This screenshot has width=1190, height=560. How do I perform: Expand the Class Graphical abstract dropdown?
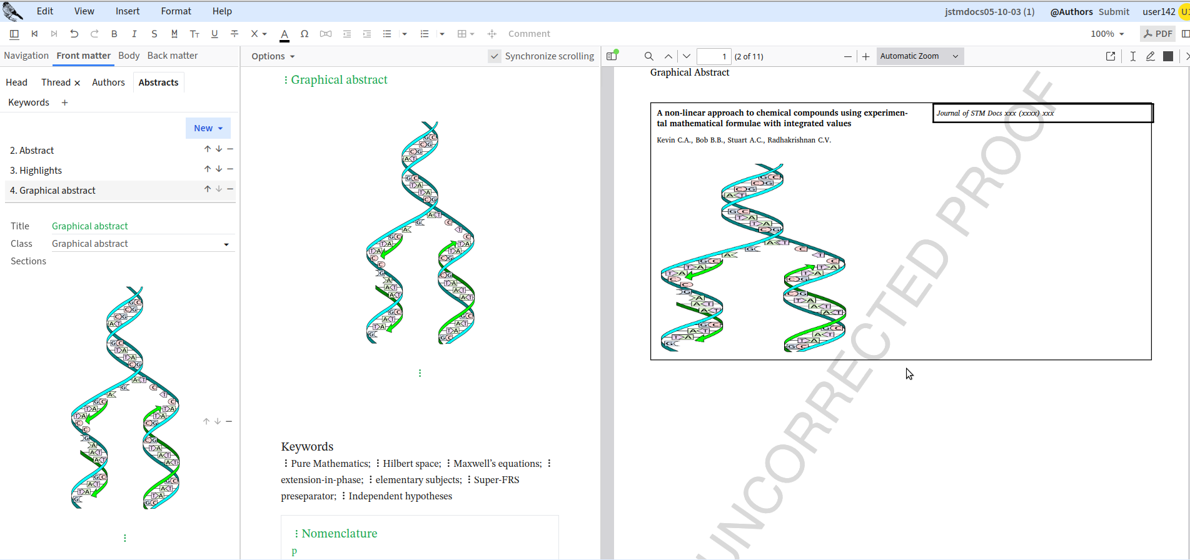[226, 244]
